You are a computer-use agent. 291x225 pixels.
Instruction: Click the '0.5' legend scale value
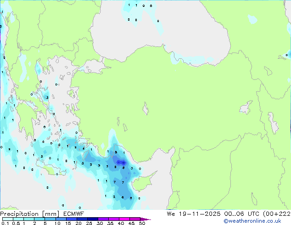16,223
